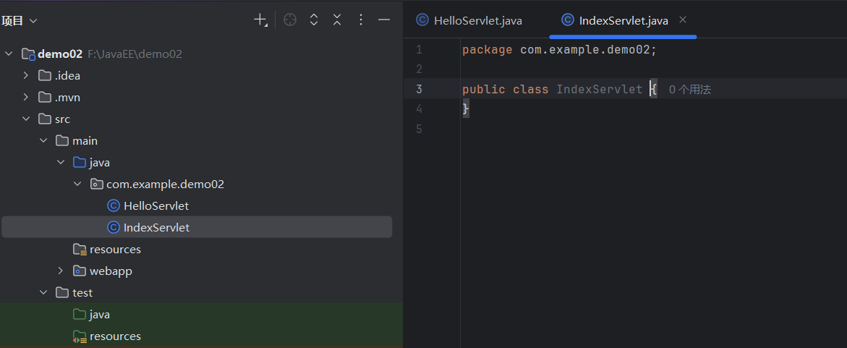Expand the webapp folder
This screenshot has width=847, height=348.
click(61, 271)
